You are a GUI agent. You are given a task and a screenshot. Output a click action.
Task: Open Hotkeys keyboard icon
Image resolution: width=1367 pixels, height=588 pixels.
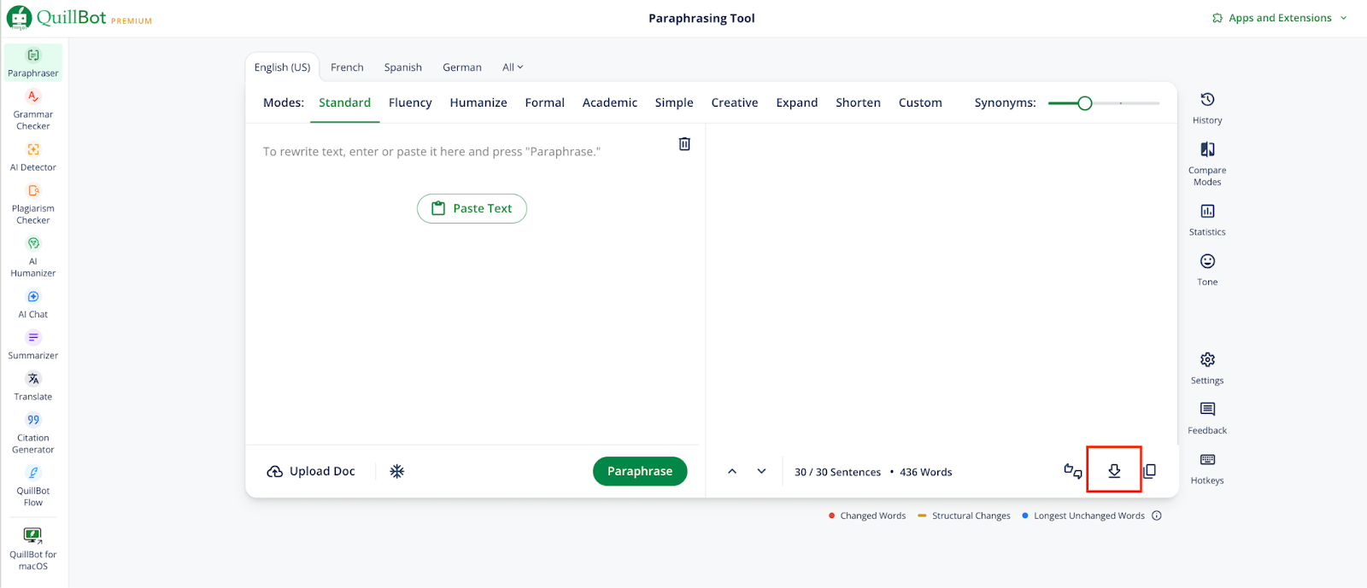point(1207,468)
